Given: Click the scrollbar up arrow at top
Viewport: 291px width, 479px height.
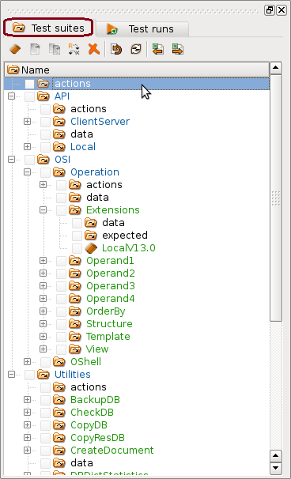Looking at the screenshot, I should 276,68.
